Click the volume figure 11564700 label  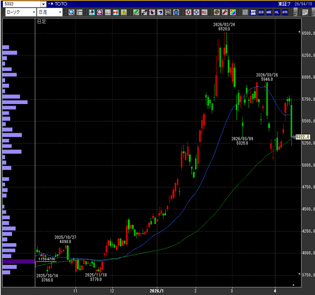(47, 259)
